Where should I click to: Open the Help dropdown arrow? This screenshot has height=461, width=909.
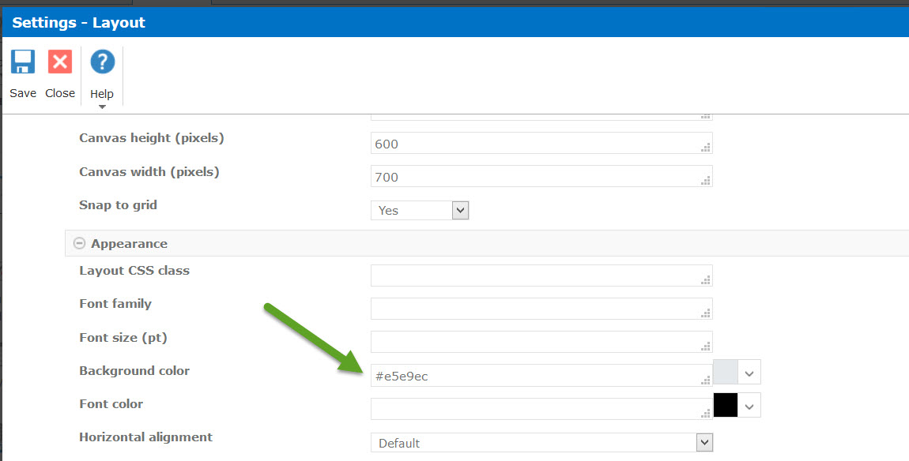(x=102, y=107)
